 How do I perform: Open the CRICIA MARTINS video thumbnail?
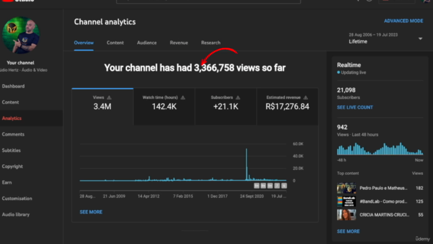346,215
